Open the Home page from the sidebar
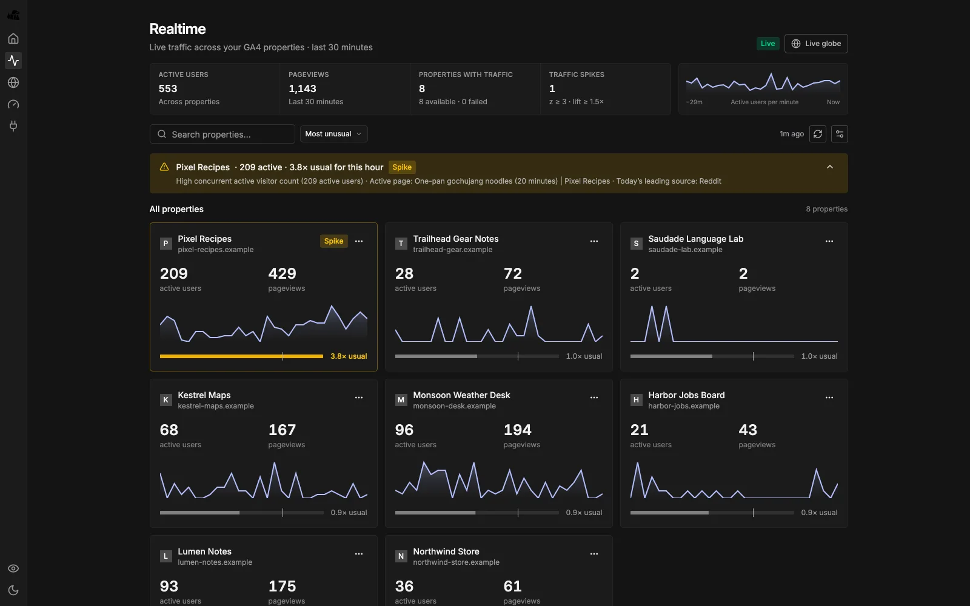 [x=13, y=39]
